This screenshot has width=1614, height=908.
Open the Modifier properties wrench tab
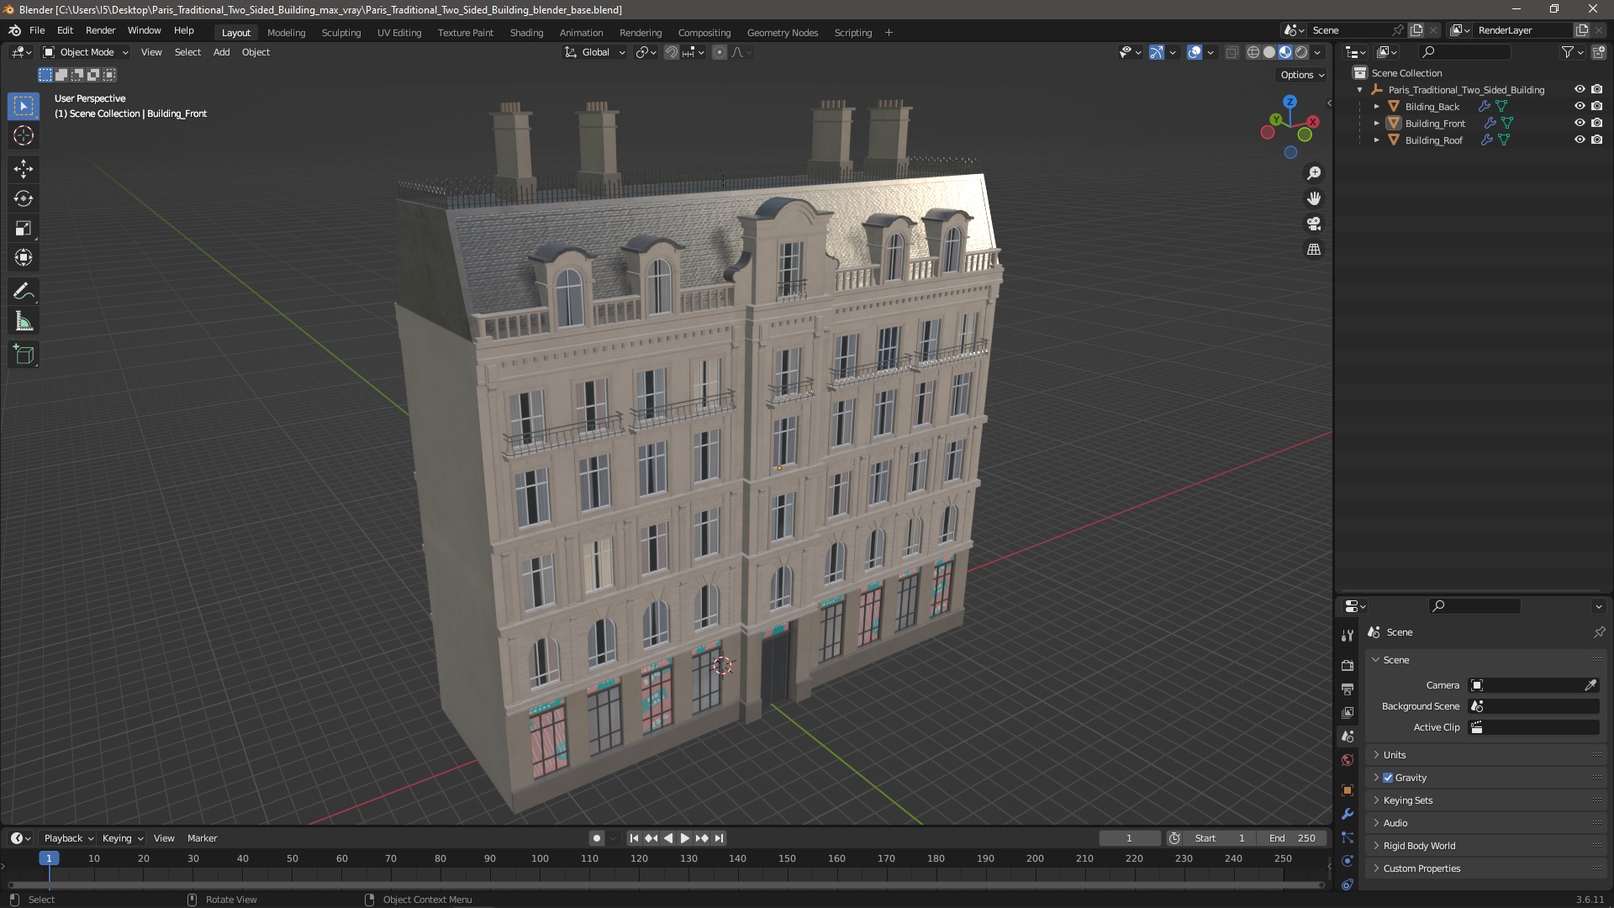point(1348,814)
